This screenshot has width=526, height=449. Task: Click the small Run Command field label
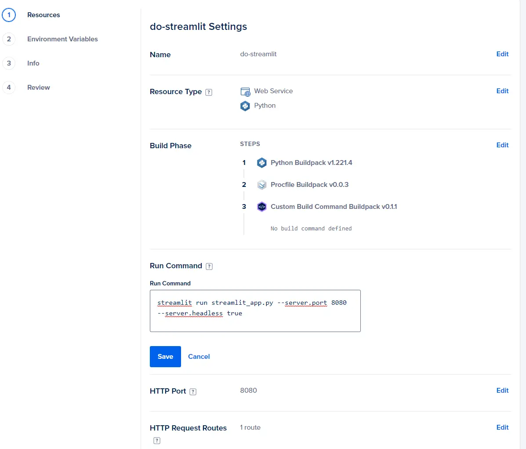point(170,284)
